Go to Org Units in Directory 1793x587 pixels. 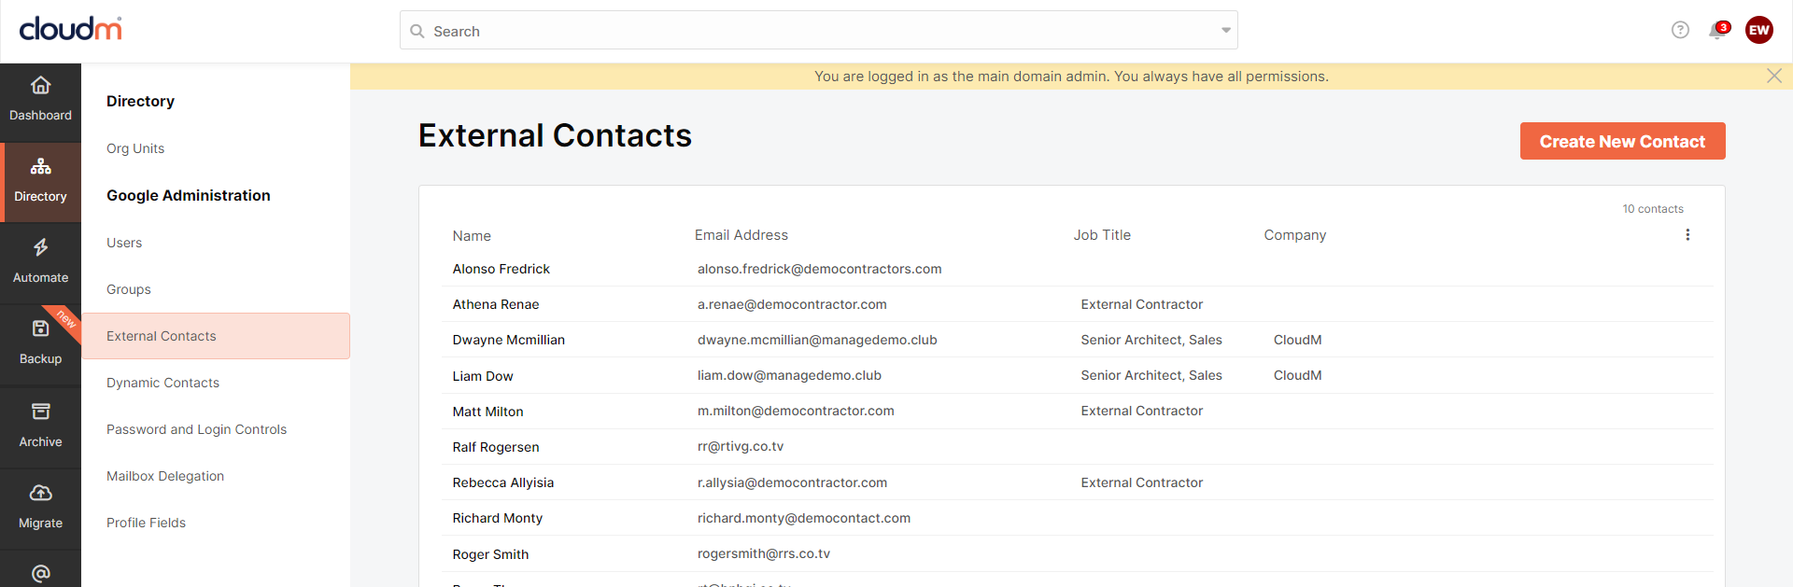(x=135, y=148)
